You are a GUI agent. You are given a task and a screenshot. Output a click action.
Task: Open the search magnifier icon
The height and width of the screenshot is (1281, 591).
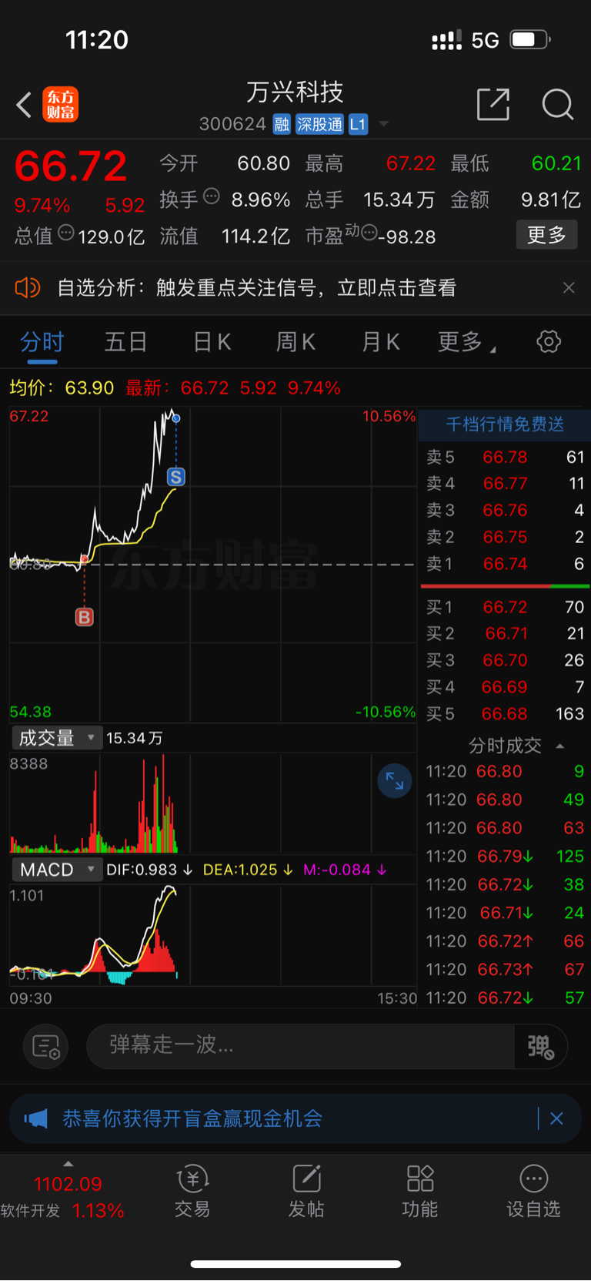click(558, 104)
